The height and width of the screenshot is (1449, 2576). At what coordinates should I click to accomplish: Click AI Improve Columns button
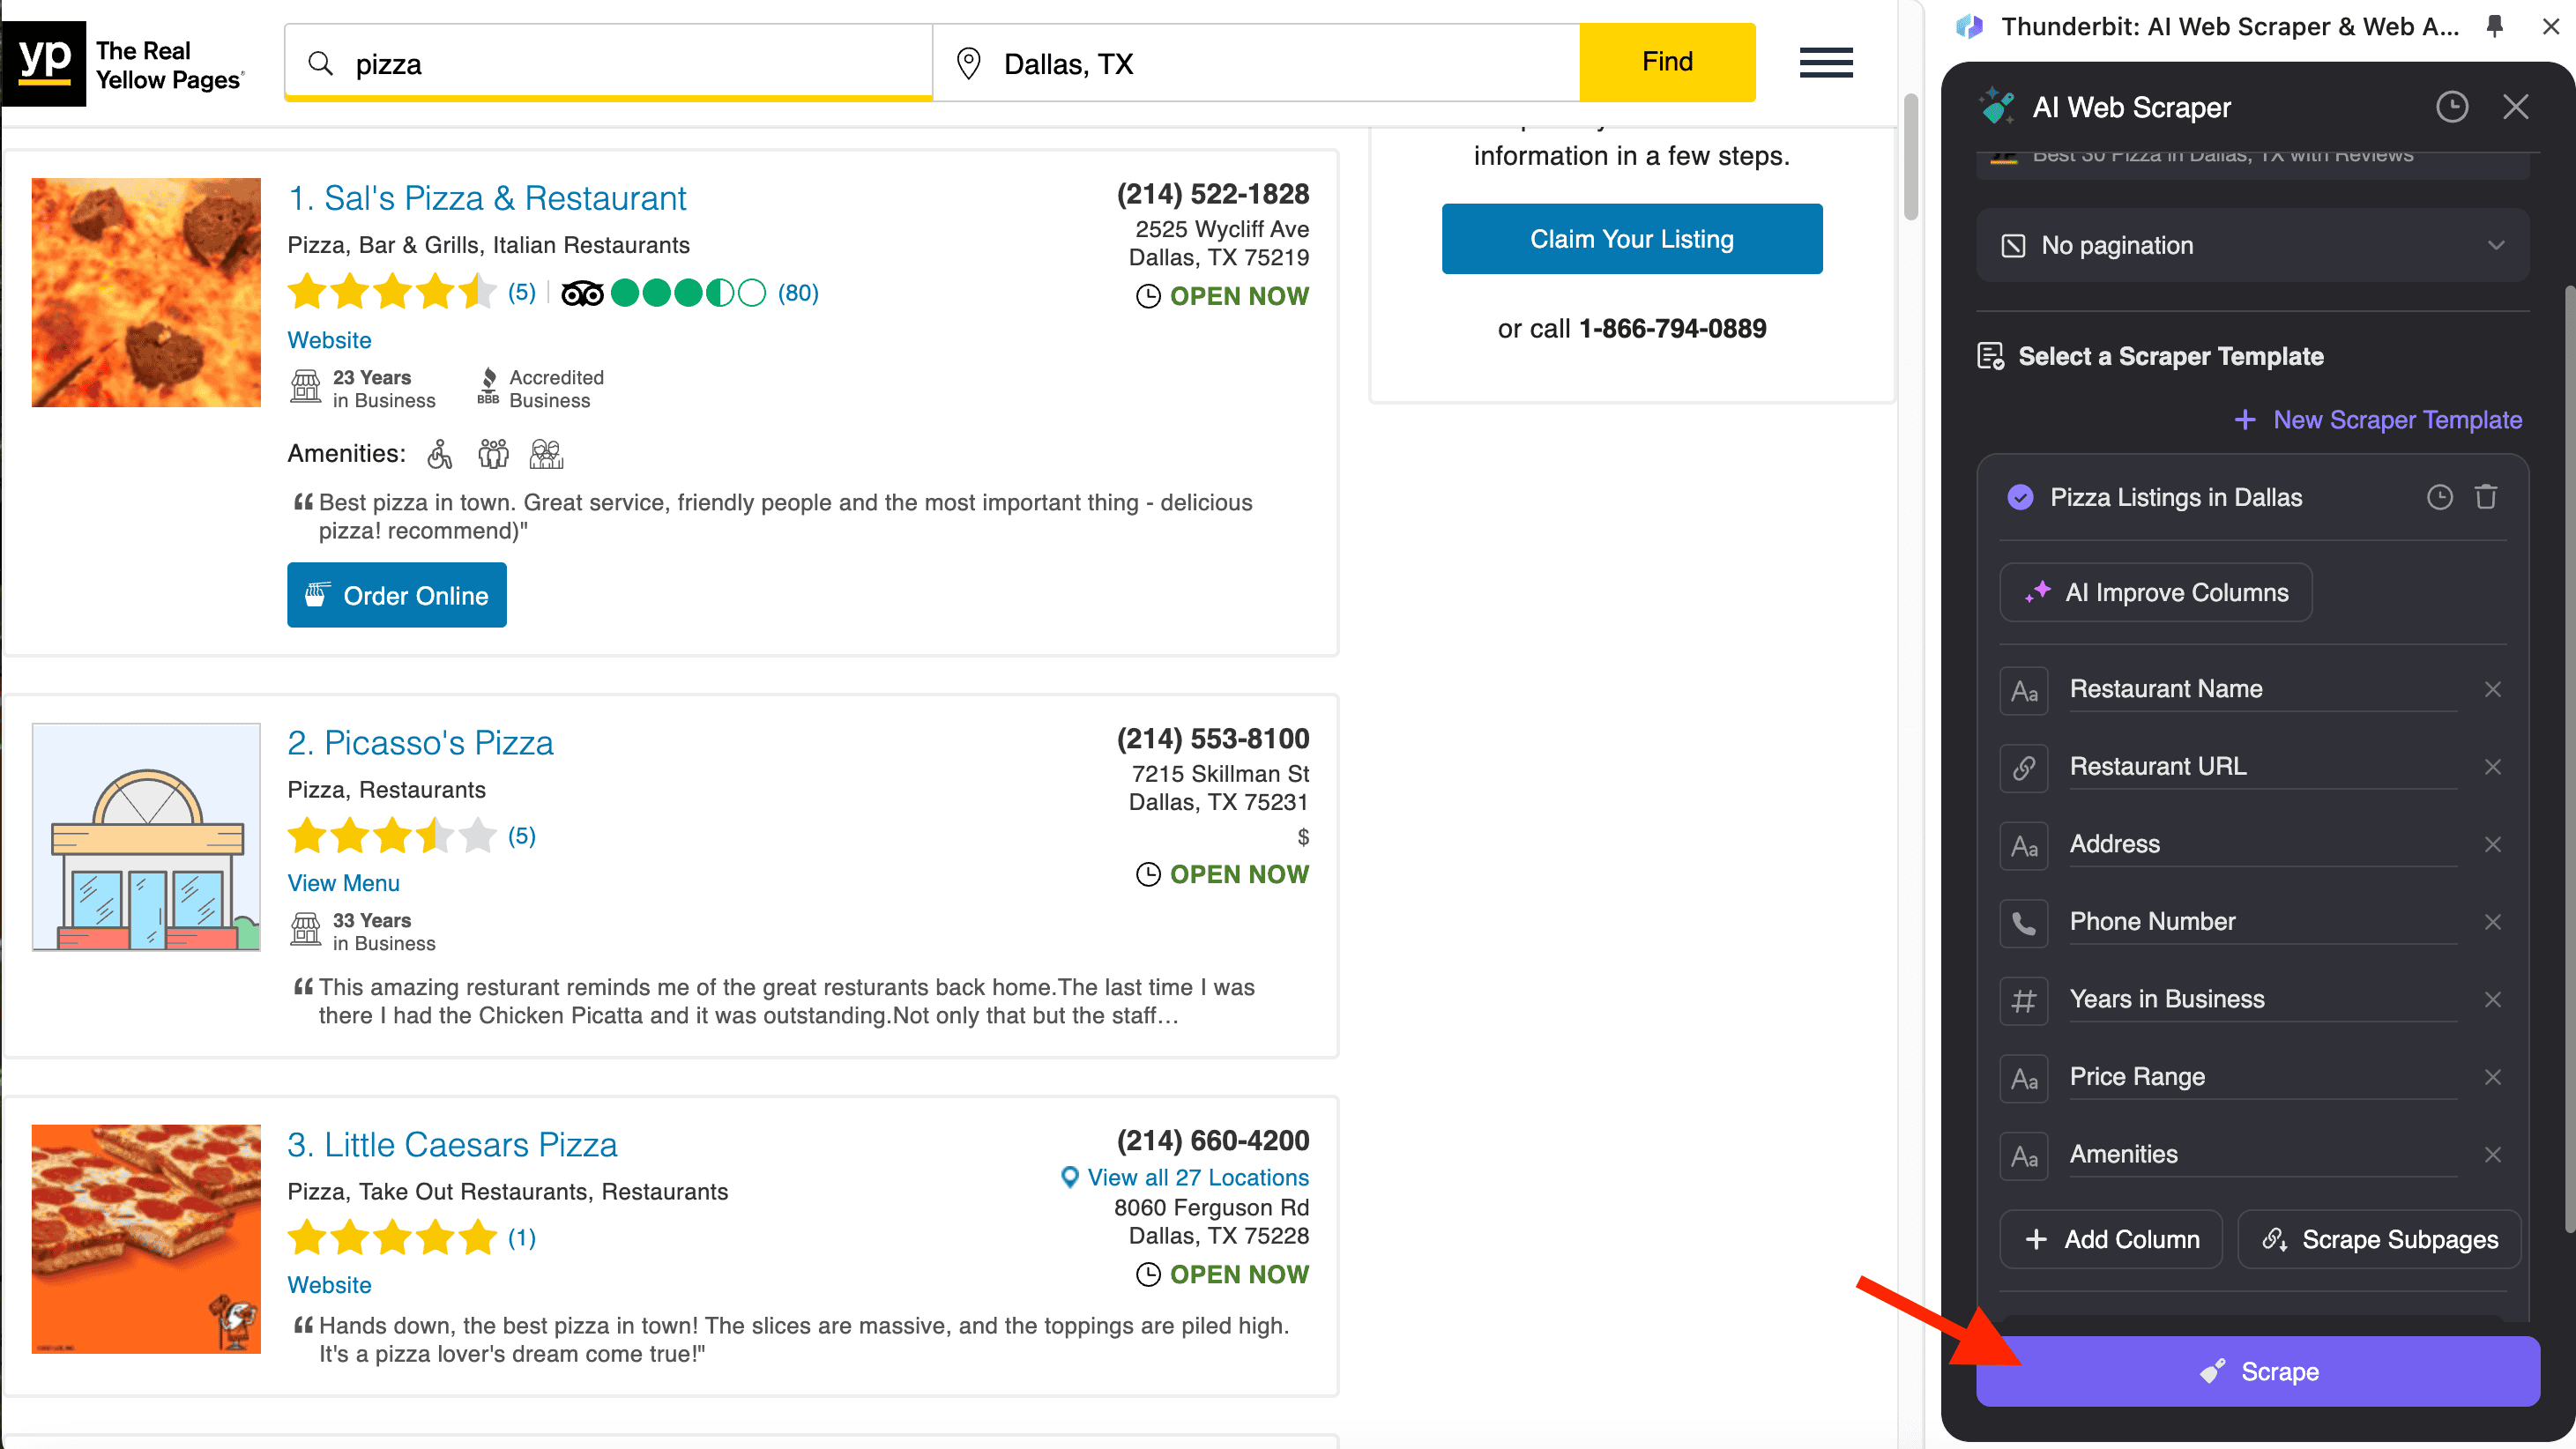(x=2155, y=592)
